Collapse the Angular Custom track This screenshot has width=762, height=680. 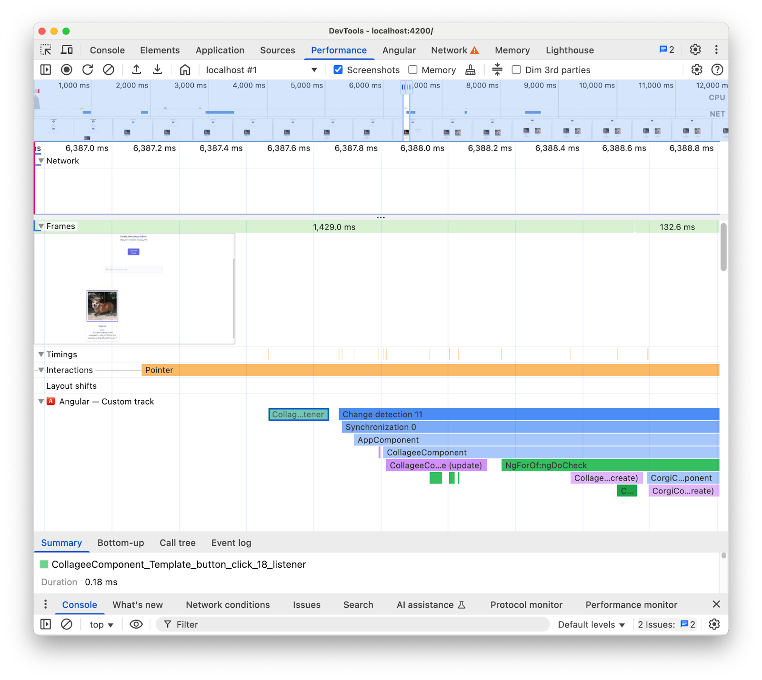tap(41, 401)
